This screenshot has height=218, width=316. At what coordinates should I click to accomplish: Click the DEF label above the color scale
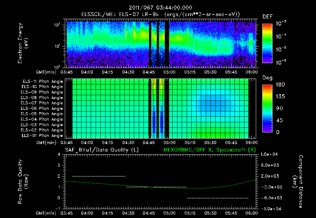coord(268,17)
